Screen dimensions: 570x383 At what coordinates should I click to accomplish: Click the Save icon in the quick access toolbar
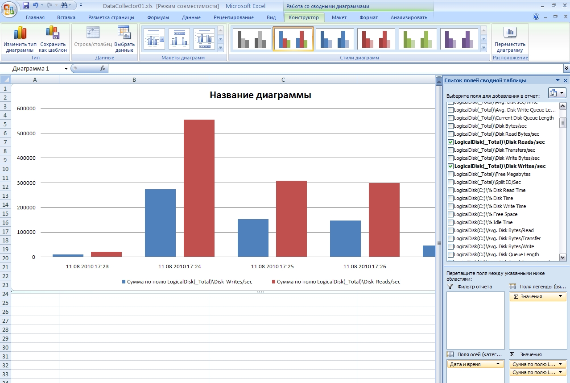pos(26,6)
